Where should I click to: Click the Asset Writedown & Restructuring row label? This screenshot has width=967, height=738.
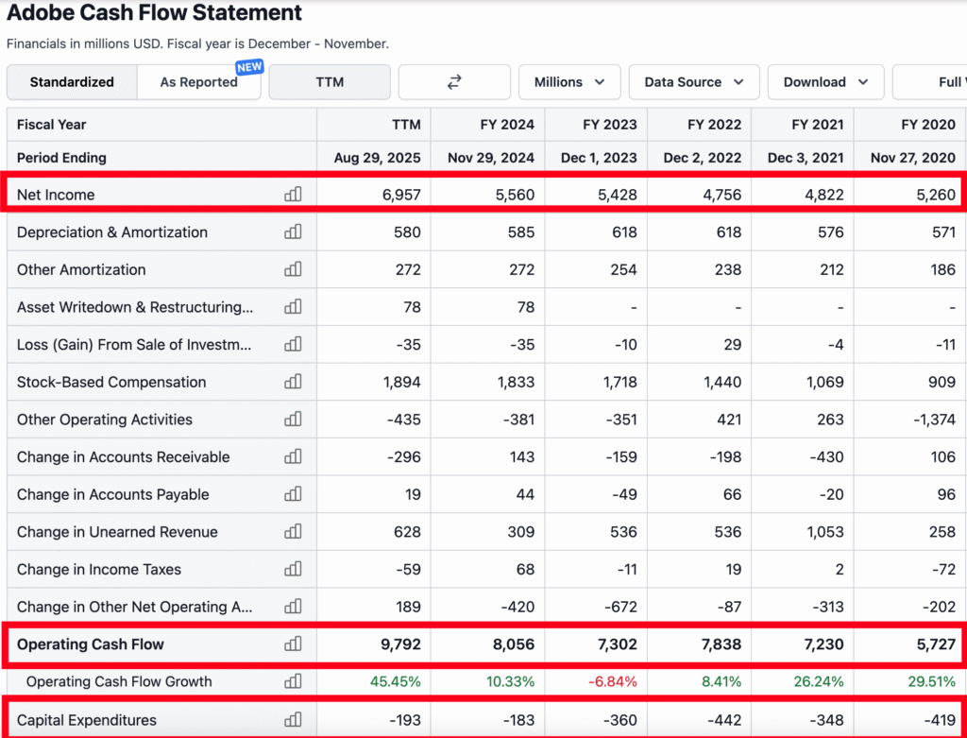pos(135,307)
